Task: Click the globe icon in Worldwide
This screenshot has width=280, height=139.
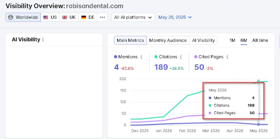Action: 11,17
